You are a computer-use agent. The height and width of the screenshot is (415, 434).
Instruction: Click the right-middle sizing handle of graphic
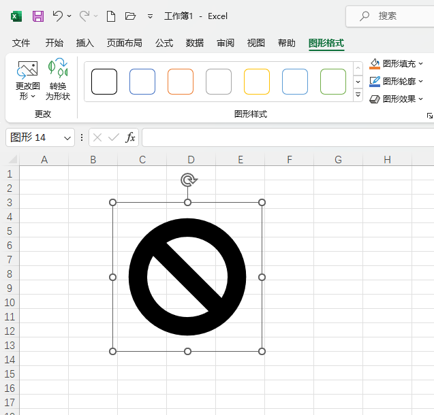(x=262, y=277)
